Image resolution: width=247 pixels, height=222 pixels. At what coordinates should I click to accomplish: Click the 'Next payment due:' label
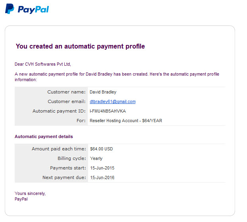pyautogui.click(x=64, y=177)
